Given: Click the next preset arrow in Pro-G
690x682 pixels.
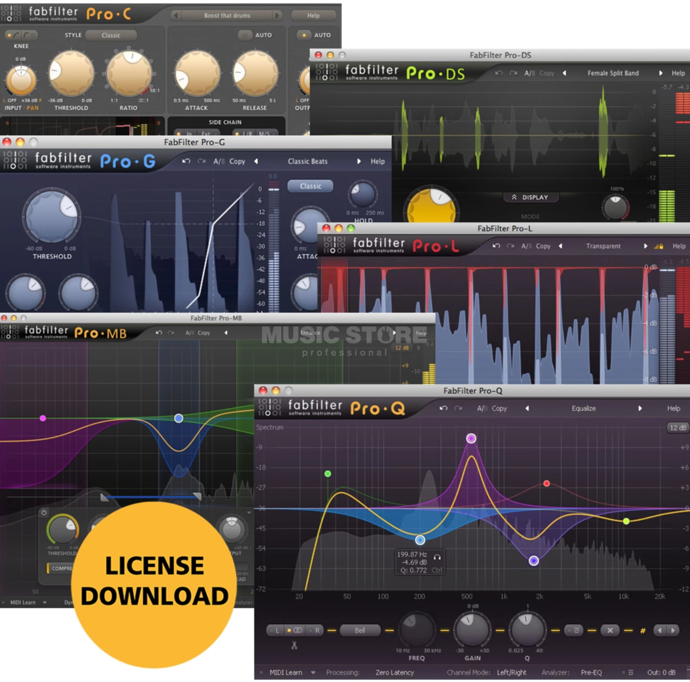Looking at the screenshot, I should [359, 161].
